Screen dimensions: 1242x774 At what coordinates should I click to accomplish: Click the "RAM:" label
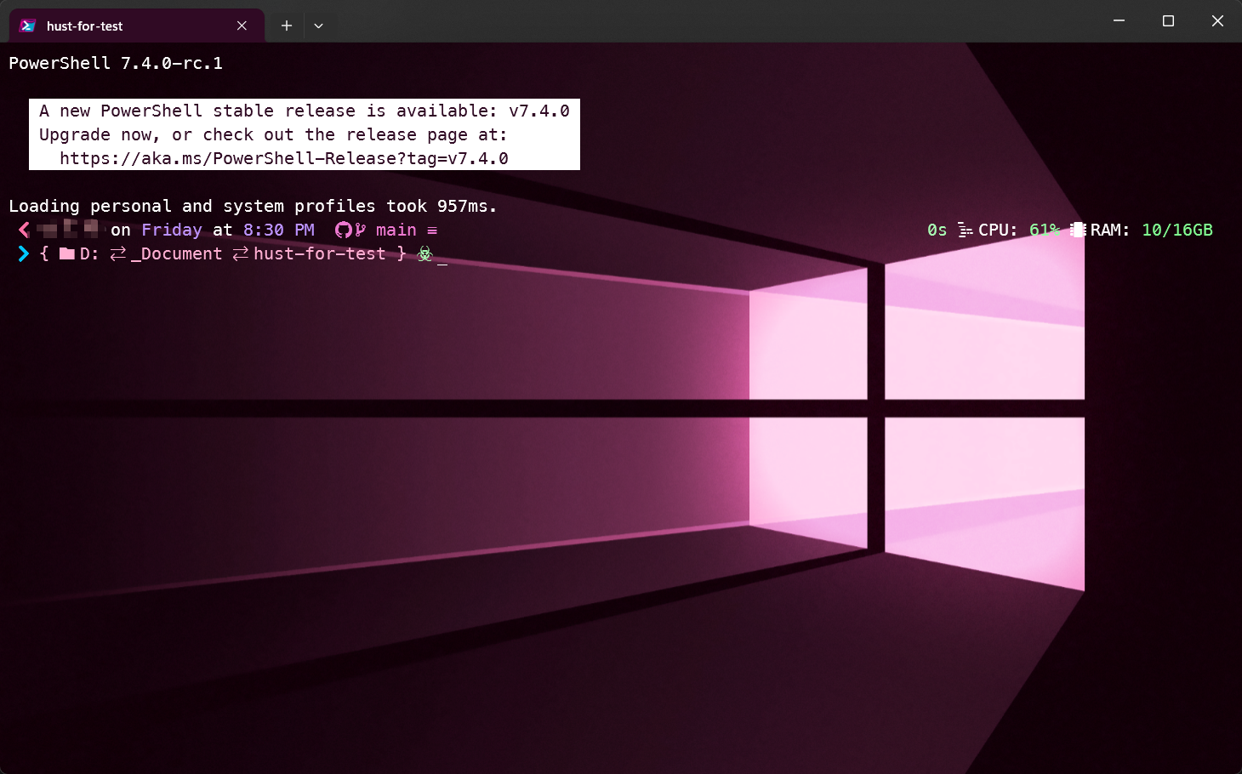[x=1110, y=230]
